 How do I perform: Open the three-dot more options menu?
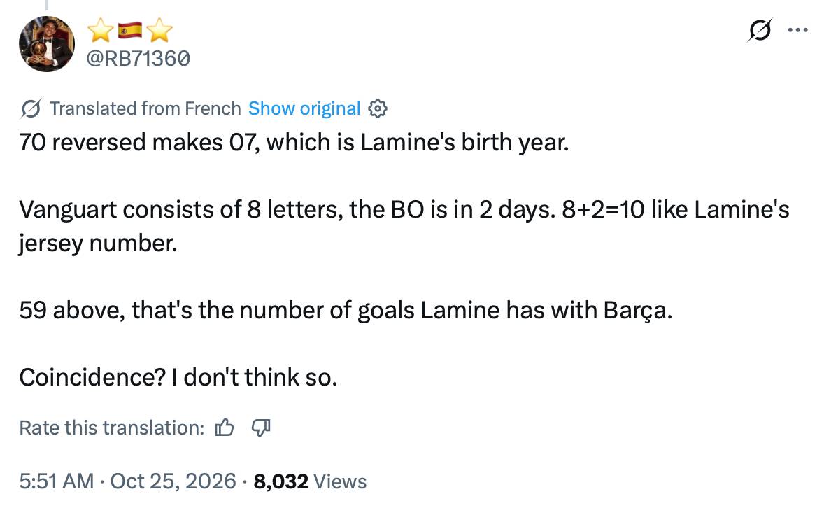pos(797,30)
